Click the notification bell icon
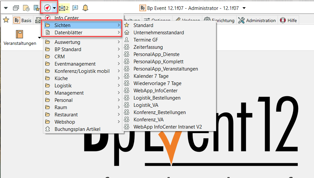The width and height of the screenshot is (314, 178). 85,8
